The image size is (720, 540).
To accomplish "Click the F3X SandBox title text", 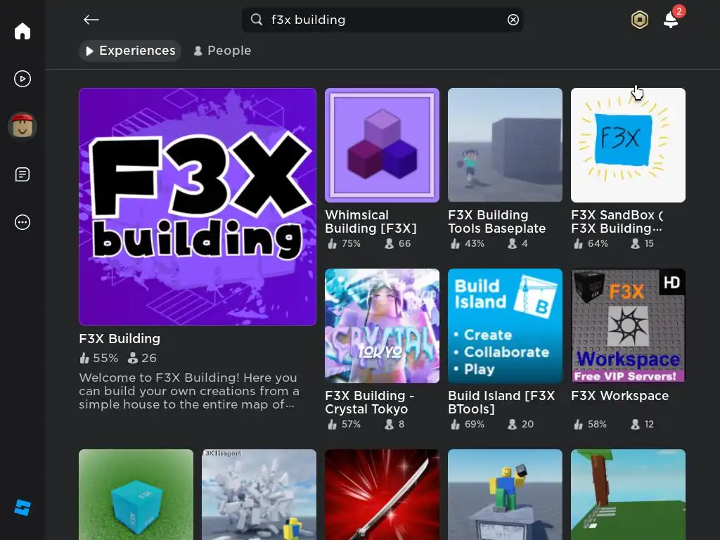I will 617,221.
